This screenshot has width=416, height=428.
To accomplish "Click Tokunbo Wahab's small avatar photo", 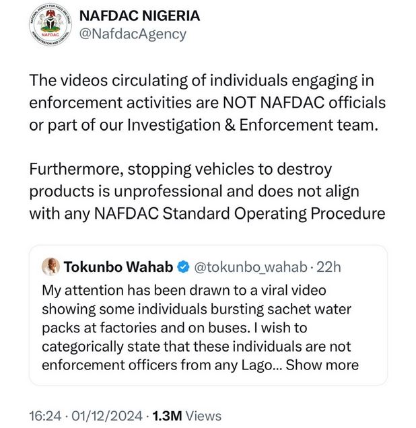I will [50, 266].
